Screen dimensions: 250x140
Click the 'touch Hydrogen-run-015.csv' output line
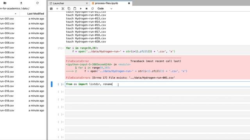click(86, 25)
